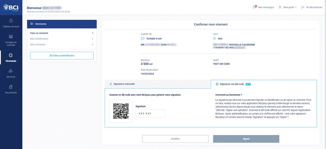
Task: Click Confirmer mon virement title
Action: tap(211, 24)
